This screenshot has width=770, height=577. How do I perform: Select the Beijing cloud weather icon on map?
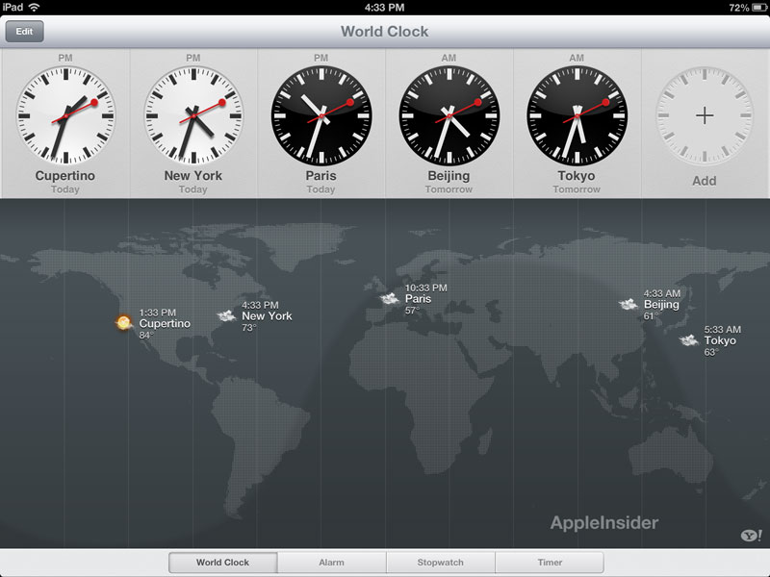629,304
